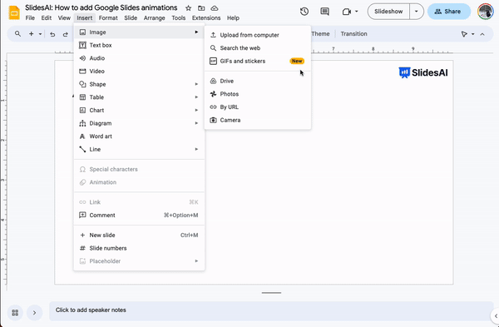Choose Comment in Insert menu
Viewport: 499px width, 327px height.
coord(139,216)
